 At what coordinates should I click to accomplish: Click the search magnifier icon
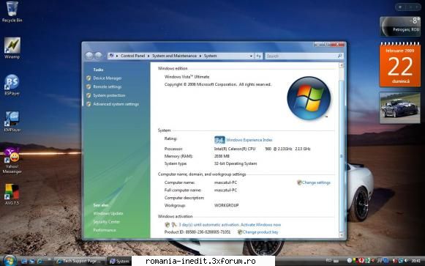(x=340, y=56)
